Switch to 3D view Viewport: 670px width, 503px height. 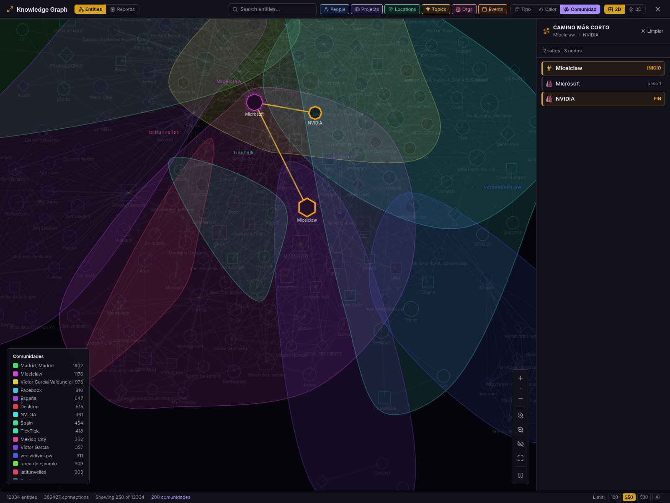(635, 9)
